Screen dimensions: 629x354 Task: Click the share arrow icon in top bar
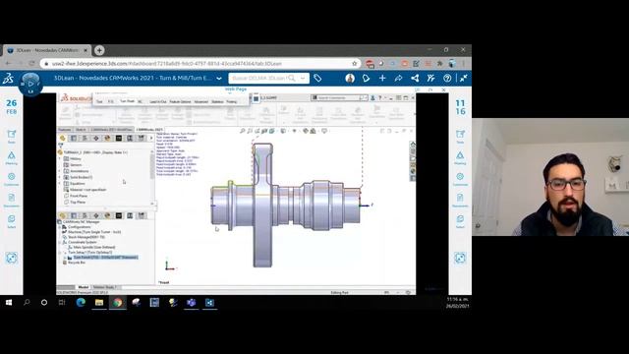pyautogui.click(x=398, y=79)
